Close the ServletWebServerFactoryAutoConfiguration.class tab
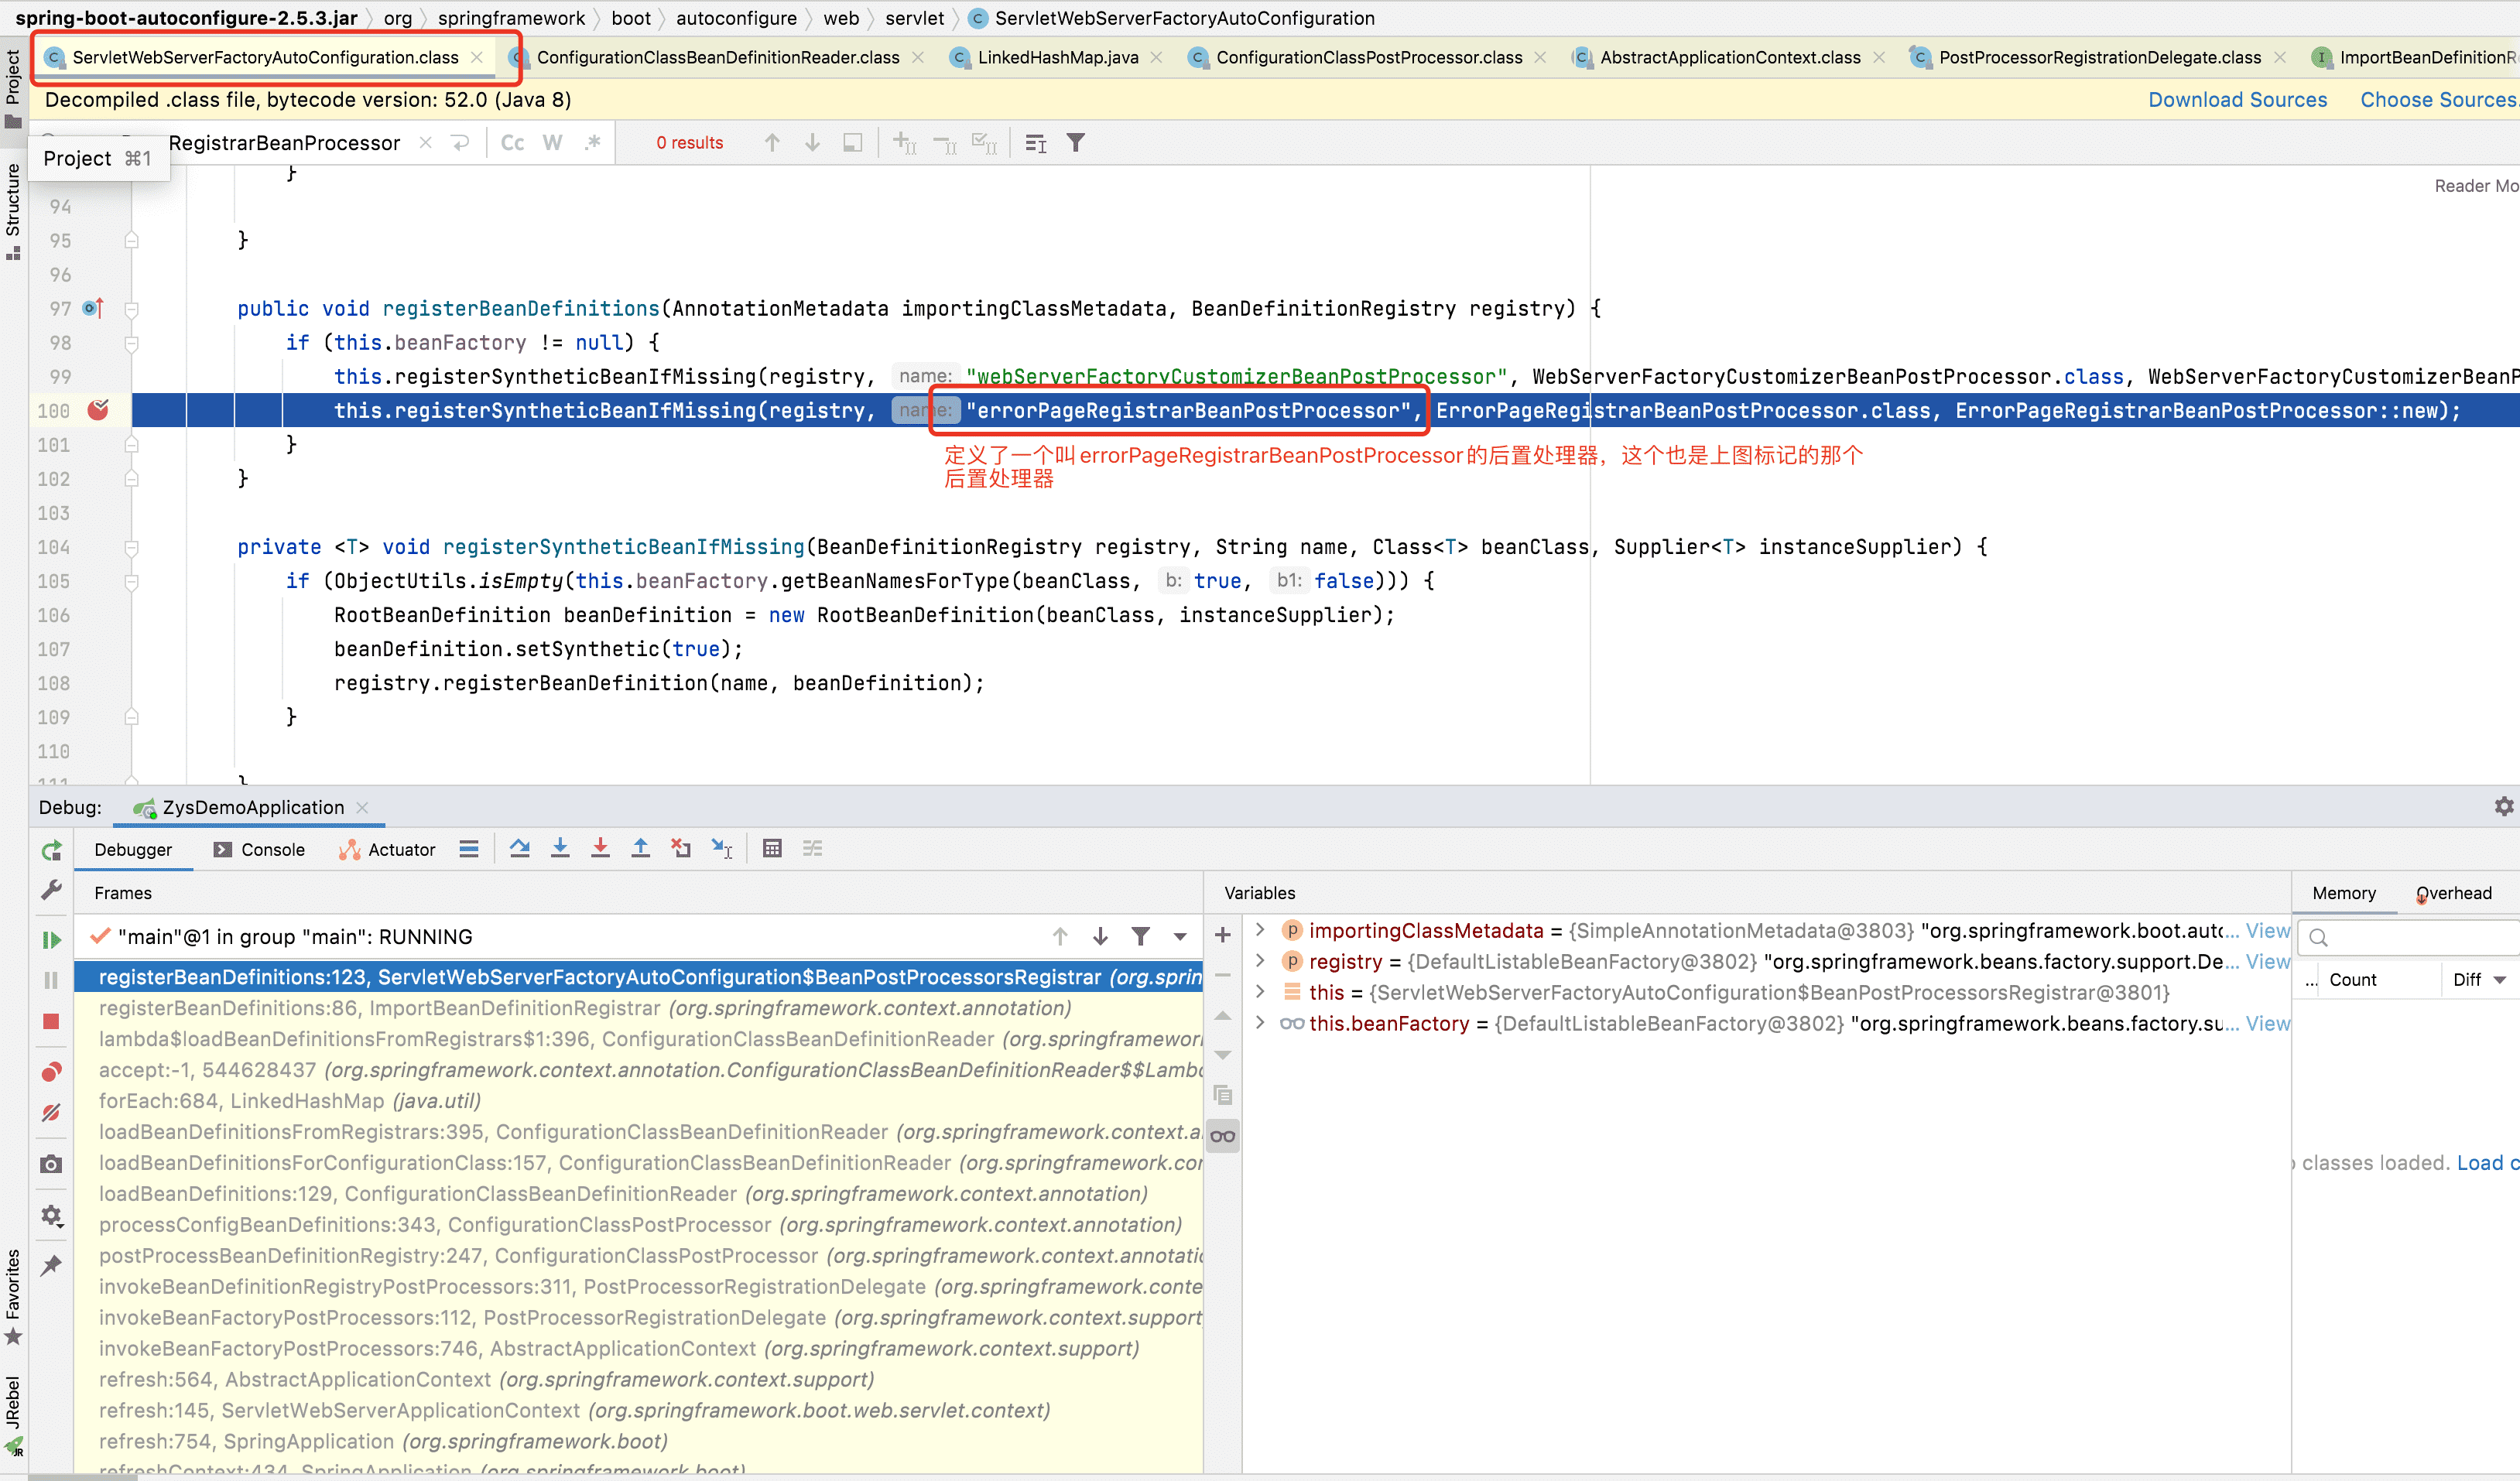 (x=477, y=57)
